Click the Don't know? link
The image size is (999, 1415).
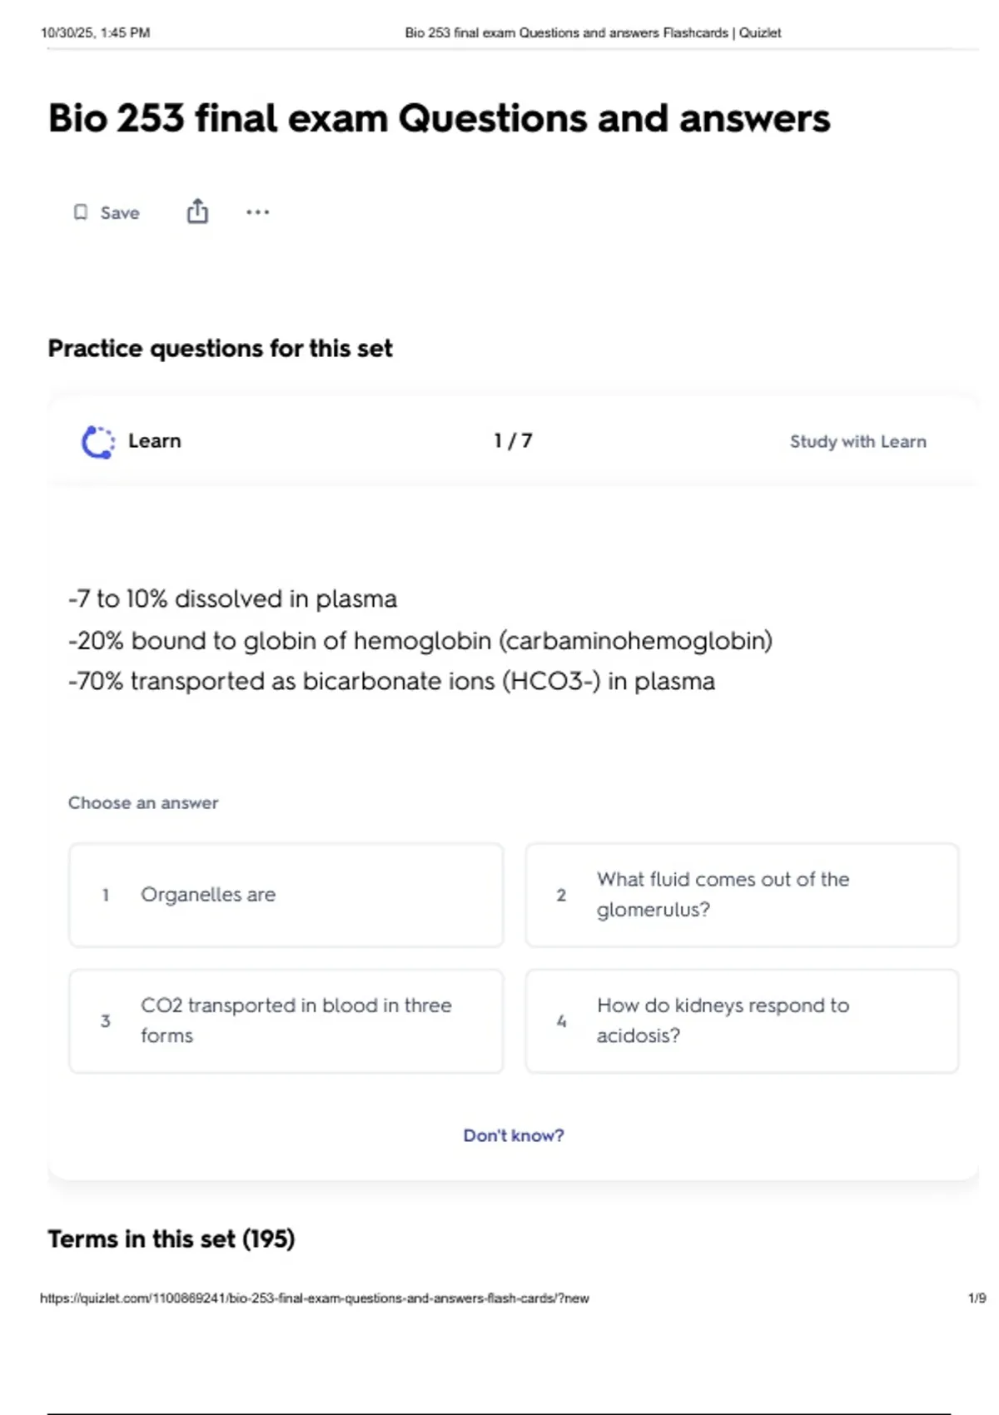click(x=513, y=1135)
